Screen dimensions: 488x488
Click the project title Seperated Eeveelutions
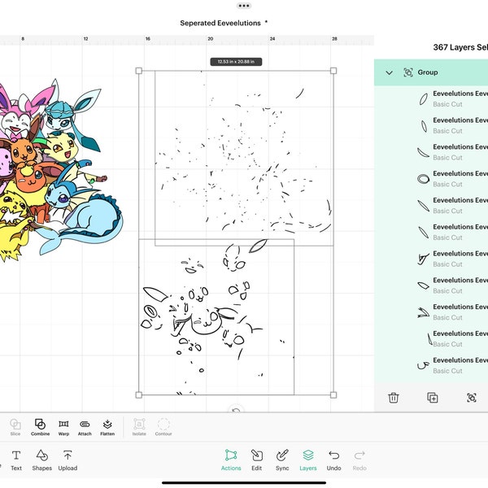[220, 23]
